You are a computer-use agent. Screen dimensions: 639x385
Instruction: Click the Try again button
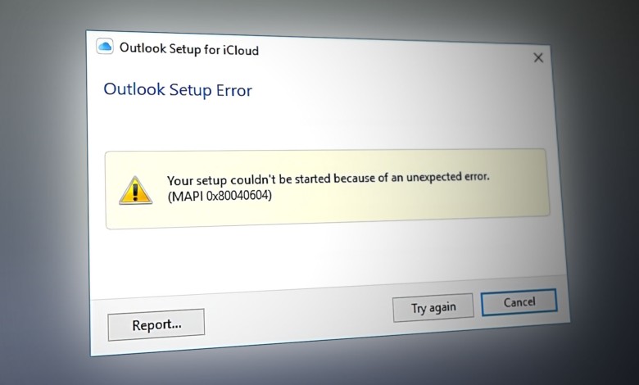point(433,307)
